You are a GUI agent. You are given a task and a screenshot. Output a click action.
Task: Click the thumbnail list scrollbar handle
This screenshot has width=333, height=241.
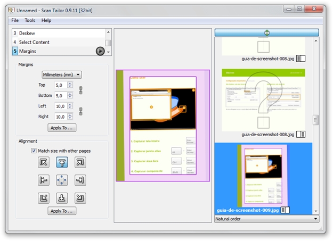click(x=315, y=120)
